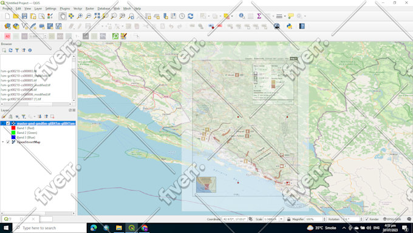Click the Browser panel vertical scrollbar

(x=73, y=78)
